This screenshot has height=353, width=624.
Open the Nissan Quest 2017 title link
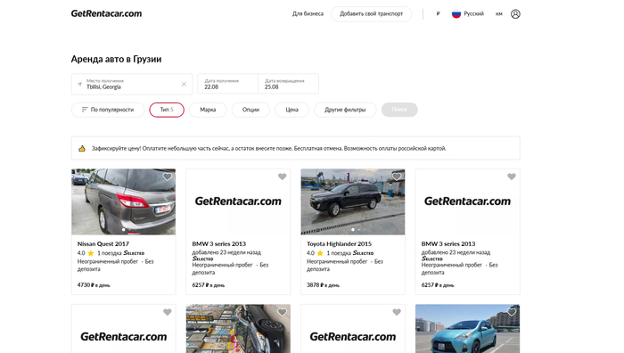click(103, 243)
